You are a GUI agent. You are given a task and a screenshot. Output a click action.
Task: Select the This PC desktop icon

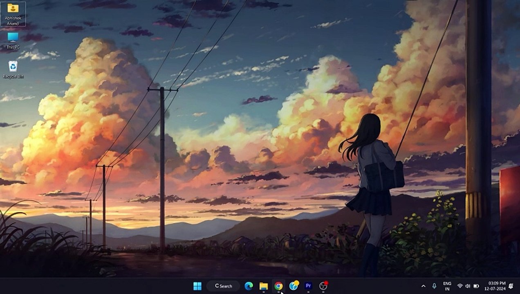13,41
